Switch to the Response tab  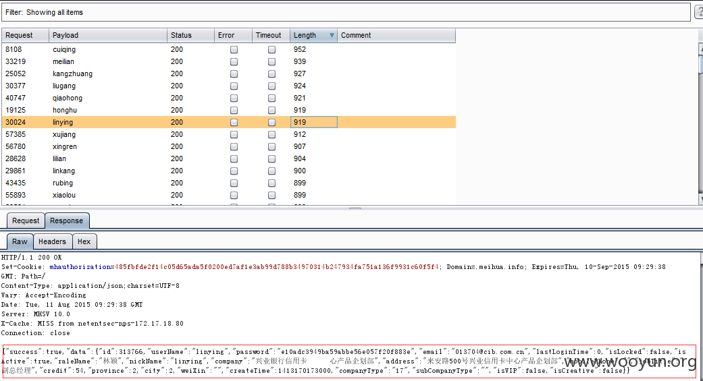pyautogui.click(x=67, y=221)
